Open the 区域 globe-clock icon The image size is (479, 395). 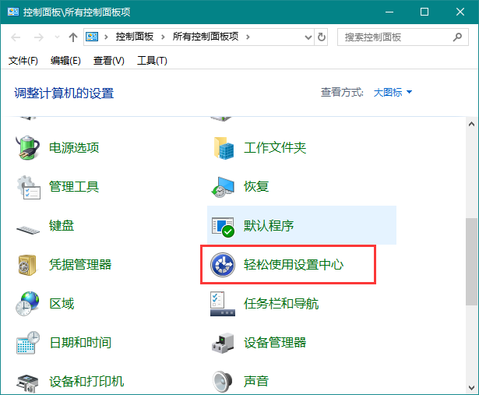[x=27, y=304]
